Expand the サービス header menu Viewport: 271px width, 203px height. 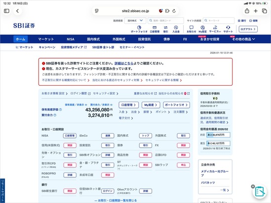pos(215,29)
